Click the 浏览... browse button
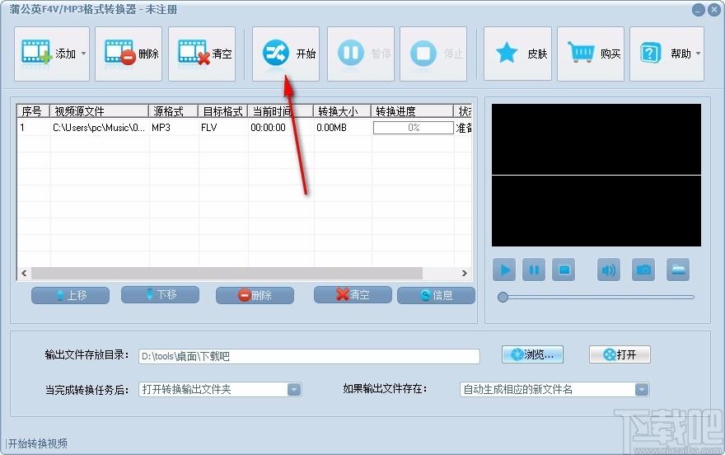This screenshot has height=455, width=725. tap(533, 354)
